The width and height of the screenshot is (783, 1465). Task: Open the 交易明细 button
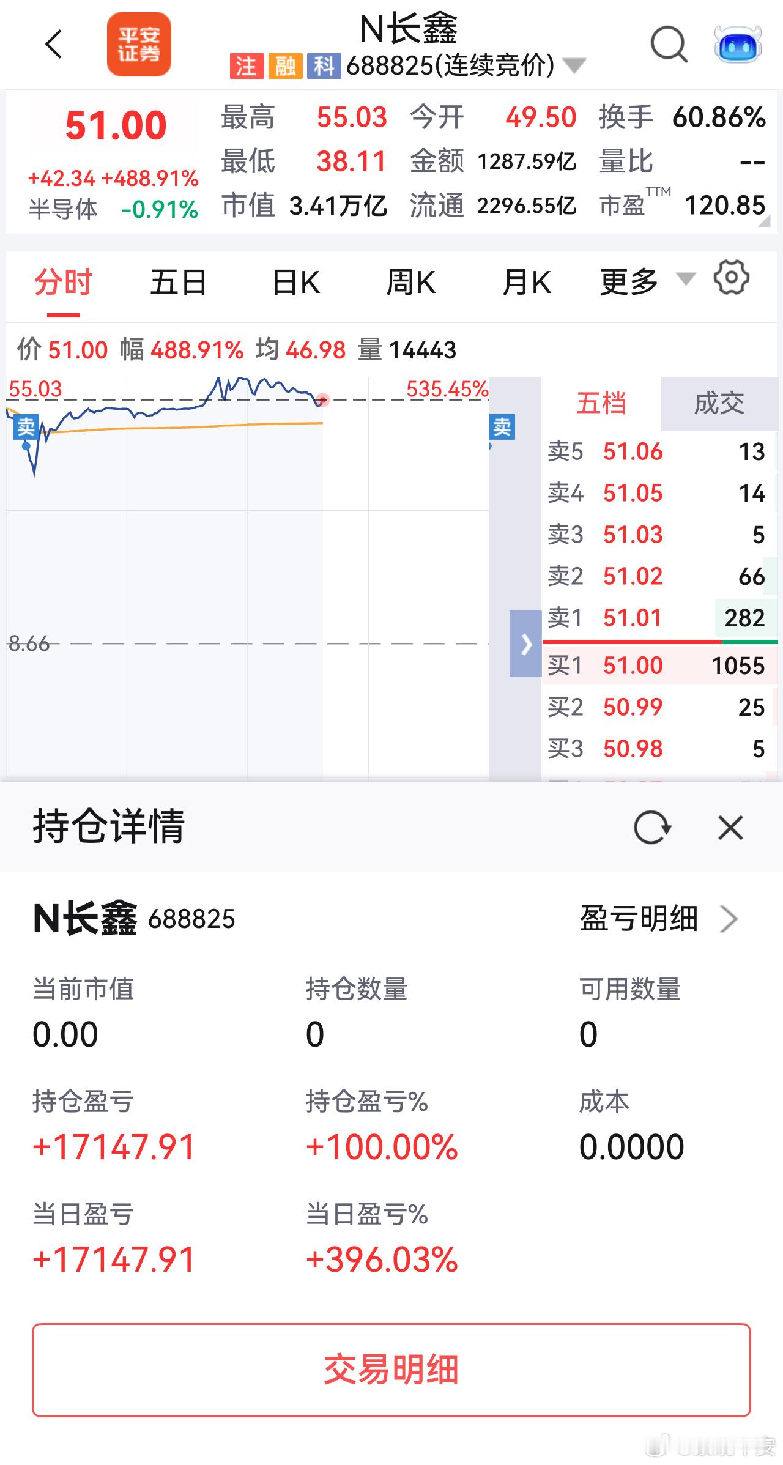click(391, 1370)
